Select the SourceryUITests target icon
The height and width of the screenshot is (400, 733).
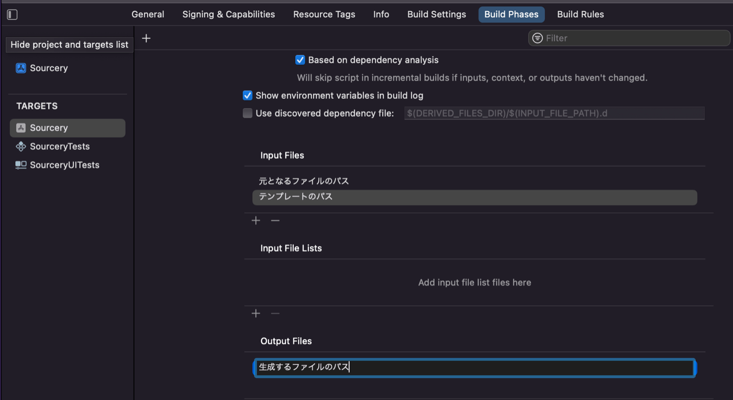point(21,165)
